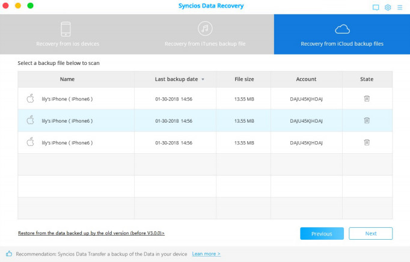The height and width of the screenshot is (262, 410).
Task: Click the thumbs-up recommendation icon
Action: [x=9, y=254]
